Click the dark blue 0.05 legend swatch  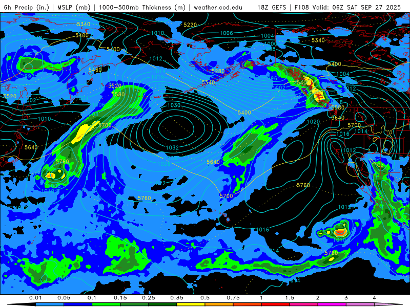[x=78, y=304]
